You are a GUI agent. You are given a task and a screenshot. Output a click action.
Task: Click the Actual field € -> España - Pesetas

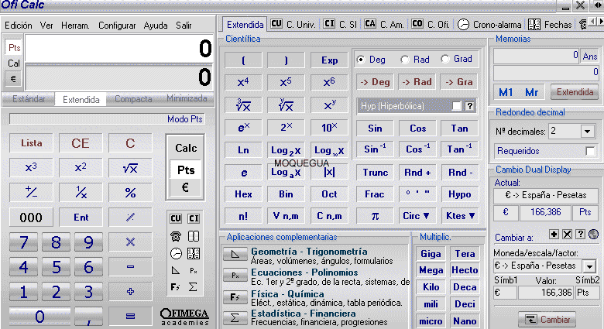546,195
